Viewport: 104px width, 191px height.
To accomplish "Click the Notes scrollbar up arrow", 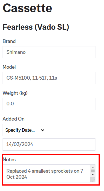I will pos(93,167).
